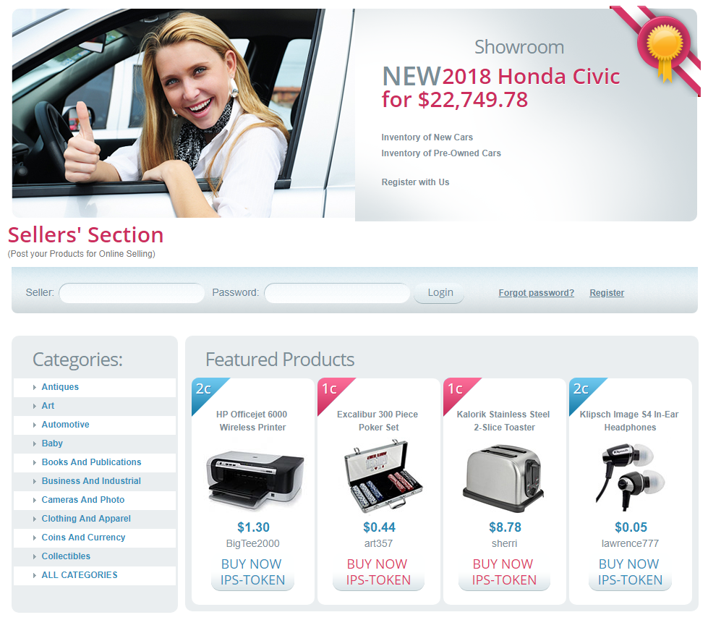Open the Klipsch headphones product image
The width and height of the screenshot is (708, 620).
click(630, 477)
